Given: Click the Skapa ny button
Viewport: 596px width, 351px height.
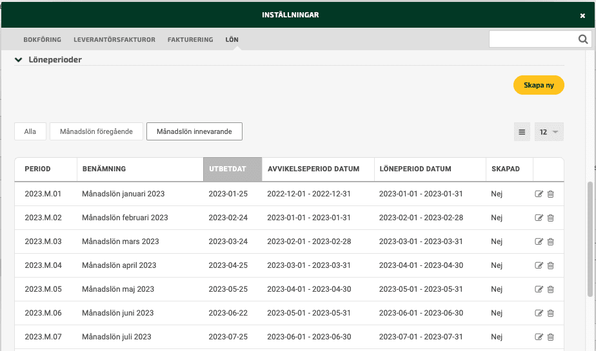Looking at the screenshot, I should point(539,85).
